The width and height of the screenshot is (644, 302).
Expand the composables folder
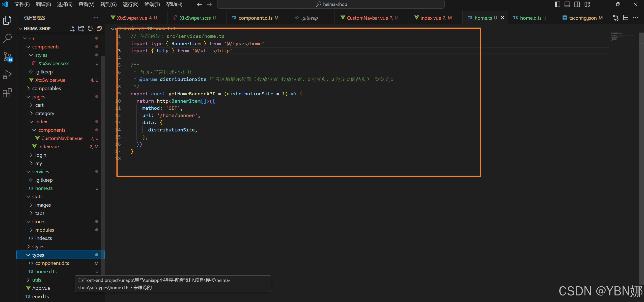46,88
